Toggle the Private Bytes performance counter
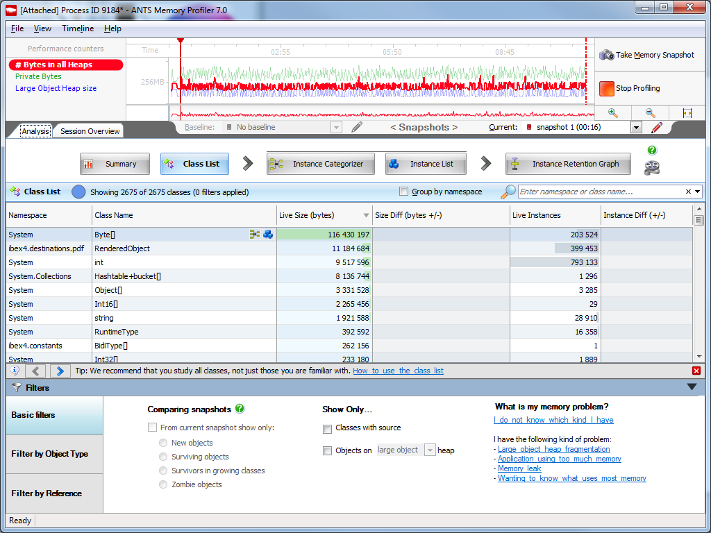Viewport: 711px width, 533px height. pos(38,76)
